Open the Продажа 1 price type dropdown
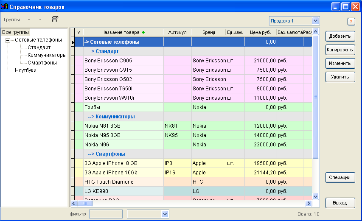Viewport: 362px width, 221px height. point(316,21)
